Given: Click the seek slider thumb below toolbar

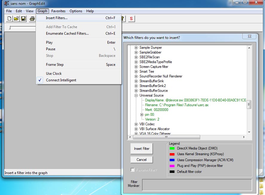Looking at the screenshot, I should (10, 28).
